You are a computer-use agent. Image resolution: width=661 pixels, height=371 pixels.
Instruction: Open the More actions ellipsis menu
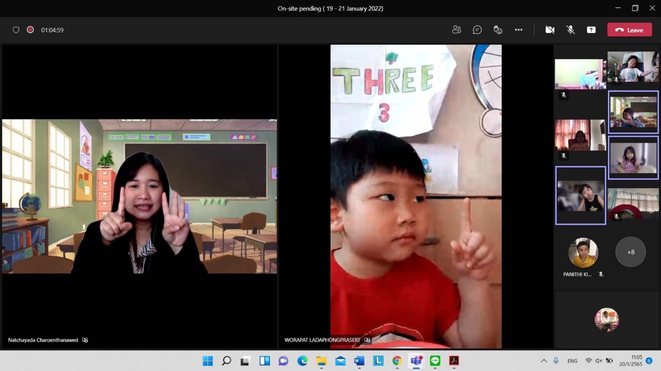[518, 30]
